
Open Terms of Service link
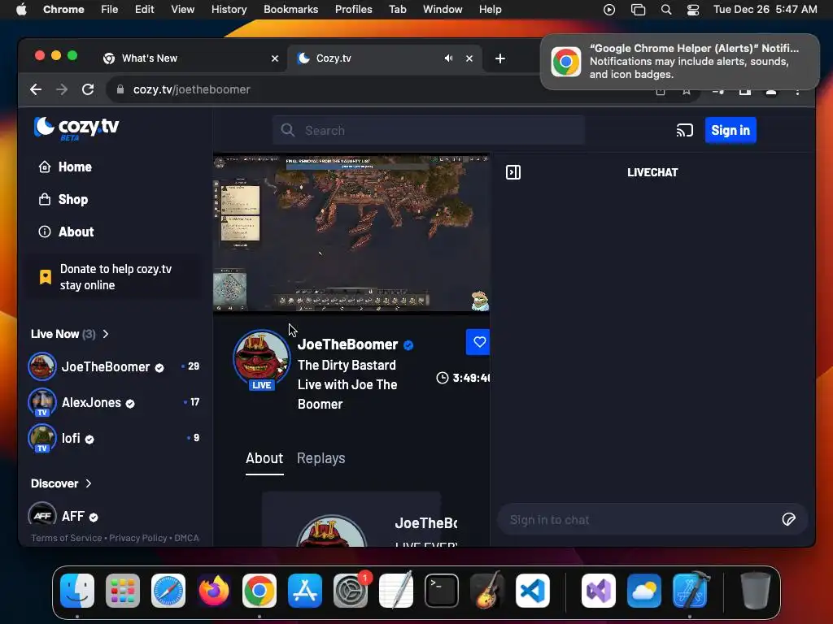[67, 538]
